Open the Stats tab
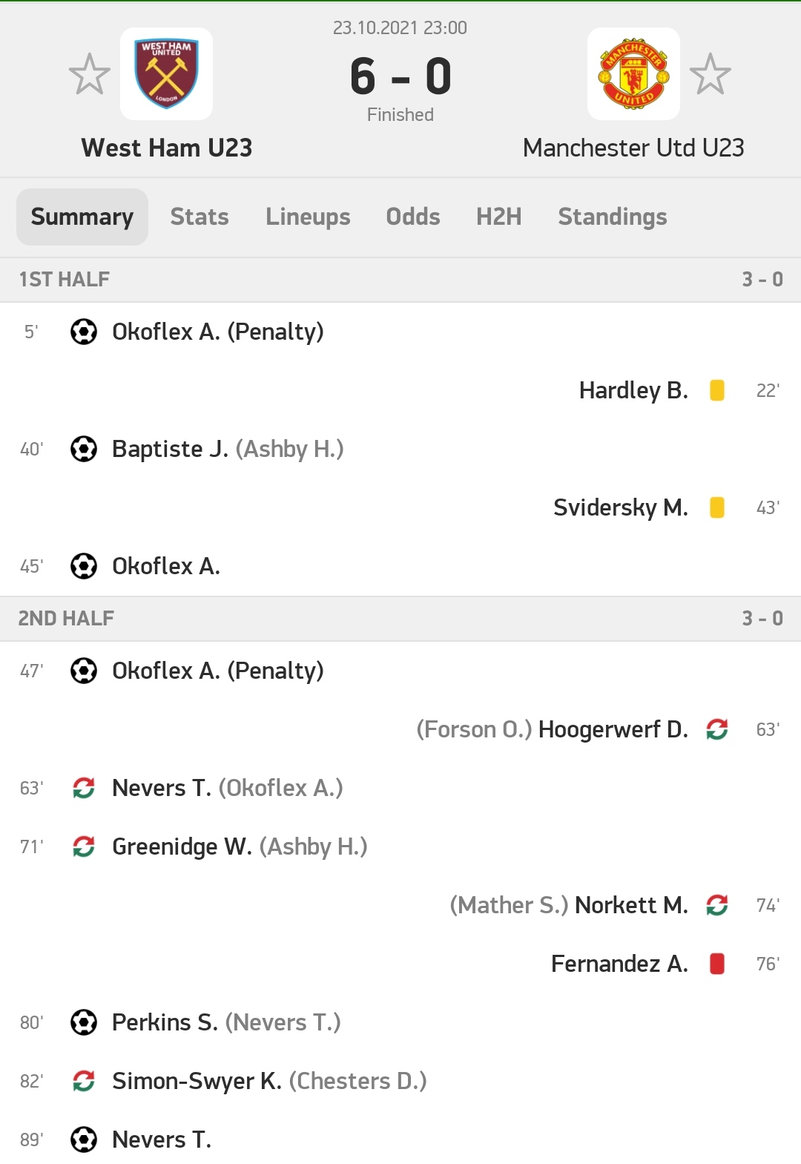This screenshot has height=1164, width=801. coord(200,217)
